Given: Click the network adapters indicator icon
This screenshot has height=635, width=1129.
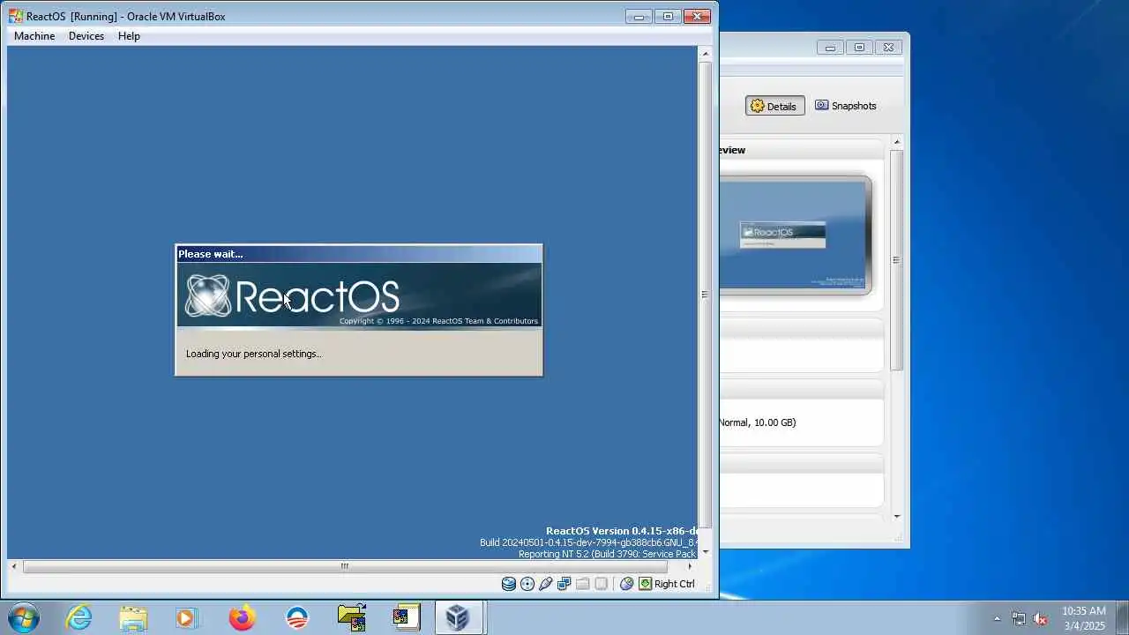Looking at the screenshot, I should (564, 584).
